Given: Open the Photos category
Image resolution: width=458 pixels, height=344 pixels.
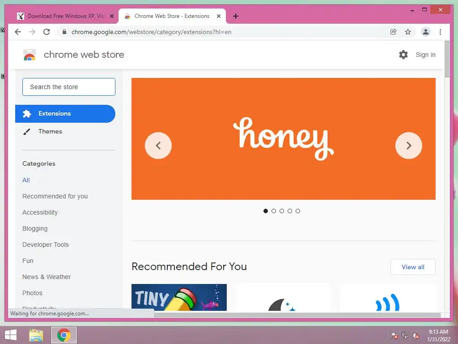Looking at the screenshot, I should click(32, 293).
